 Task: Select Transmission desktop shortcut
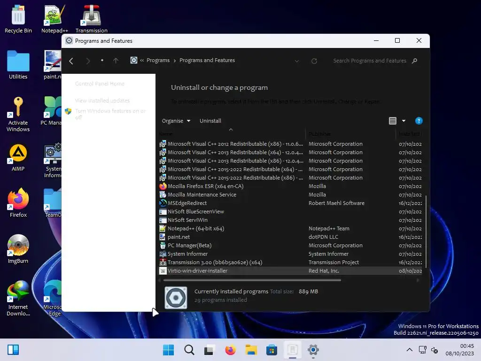(92, 19)
